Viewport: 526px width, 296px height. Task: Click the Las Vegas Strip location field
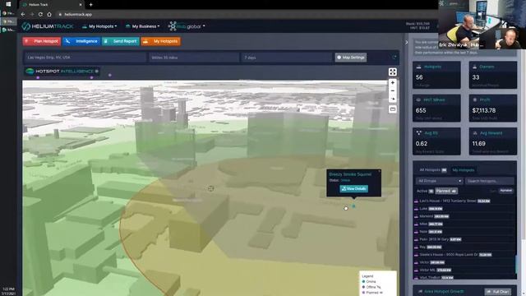85,58
